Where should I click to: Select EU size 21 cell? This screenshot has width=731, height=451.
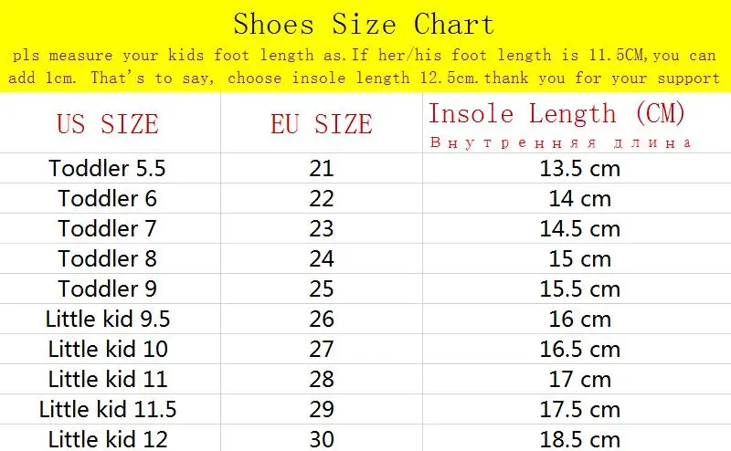[322, 168]
